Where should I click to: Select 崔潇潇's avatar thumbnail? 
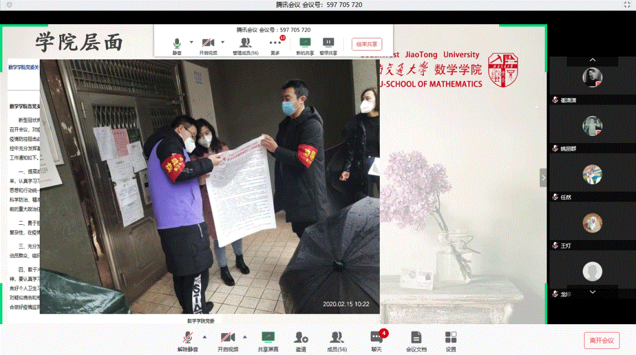(592, 78)
